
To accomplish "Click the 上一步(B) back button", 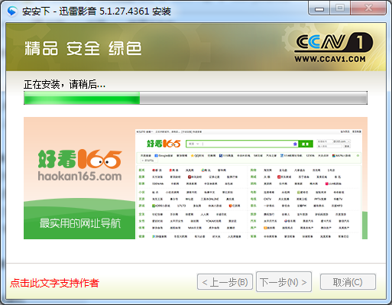I will [x=225, y=282].
